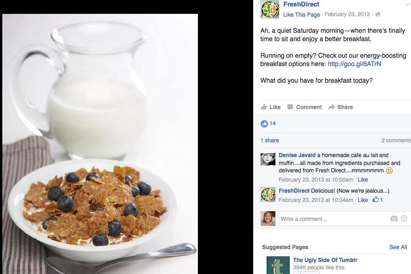Click the thumbs-up count on FreshDirect's reply
This screenshot has width=411, height=274.
tap(378, 200)
